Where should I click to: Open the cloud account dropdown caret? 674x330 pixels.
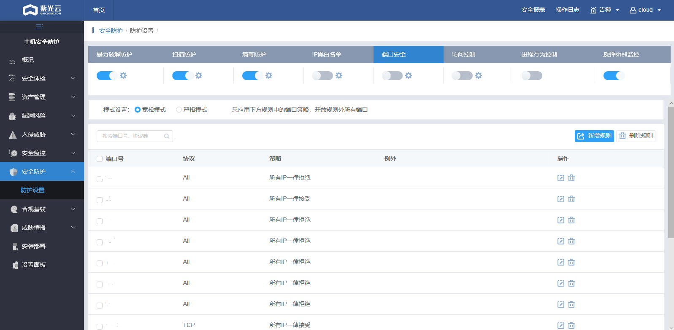click(659, 10)
